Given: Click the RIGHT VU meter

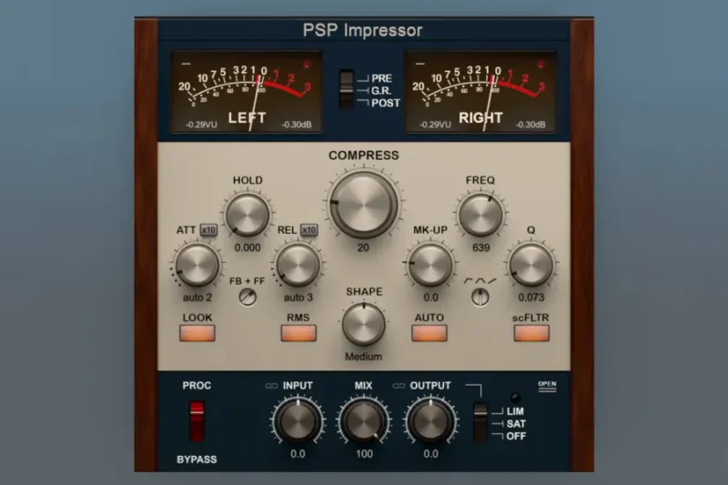Looking at the screenshot, I should 480,92.
